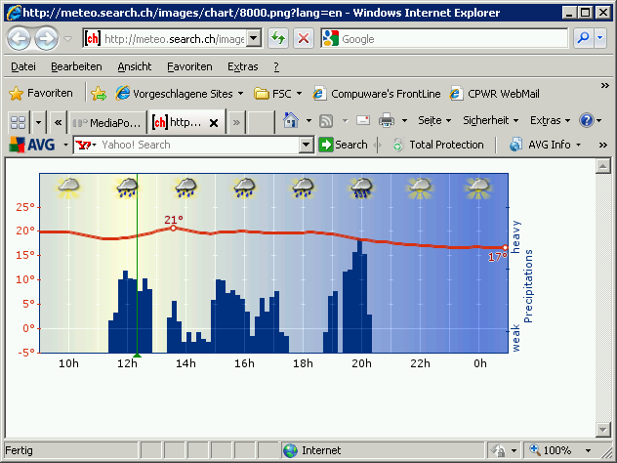Viewport: 617px width, 463px height.
Task: Open the 100% zoom level dropdown
Action: 564,450
